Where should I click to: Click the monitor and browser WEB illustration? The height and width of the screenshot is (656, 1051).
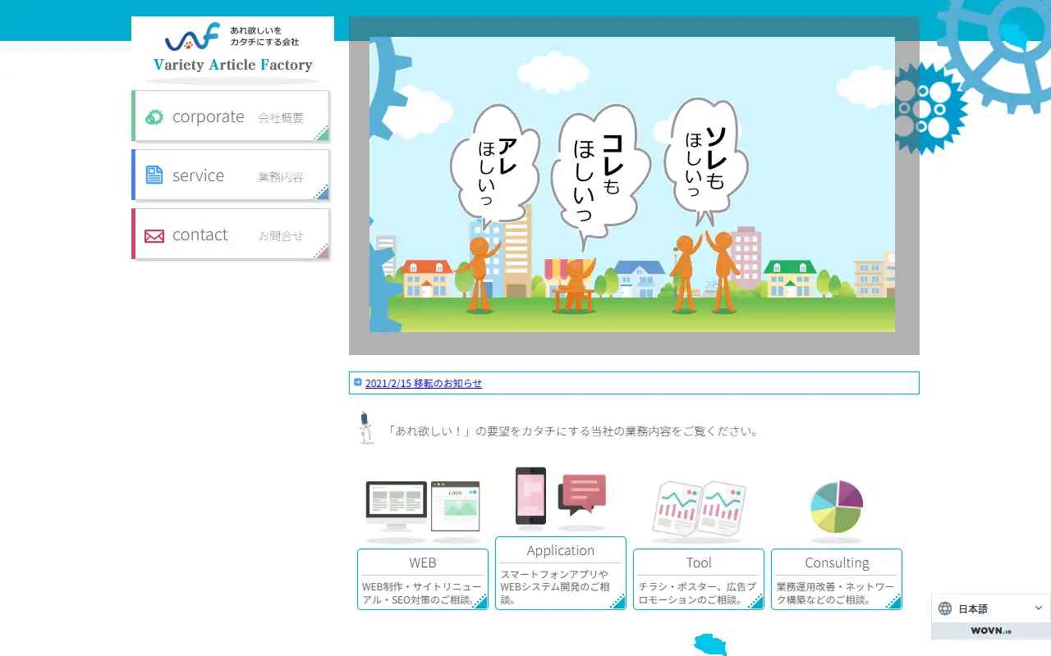423,512
